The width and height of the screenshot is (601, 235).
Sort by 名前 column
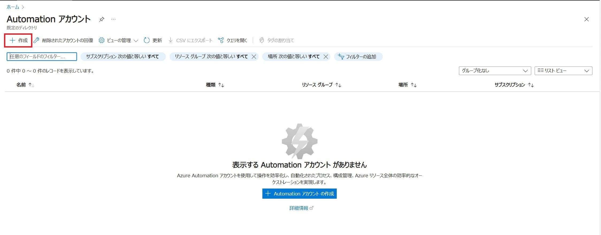coord(25,85)
